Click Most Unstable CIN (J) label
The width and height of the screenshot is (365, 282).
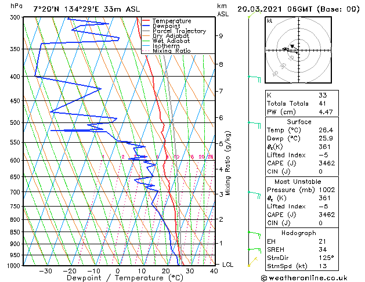(279, 223)
